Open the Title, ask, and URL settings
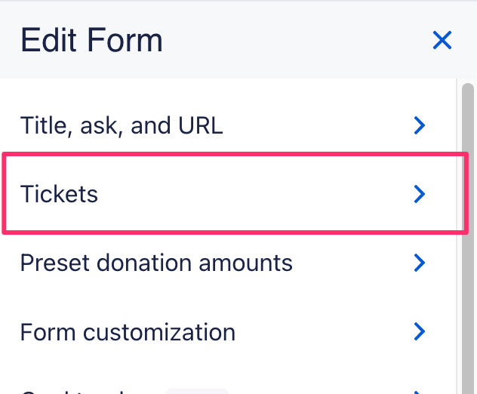Screen dimensions: 477x394 pos(122,125)
